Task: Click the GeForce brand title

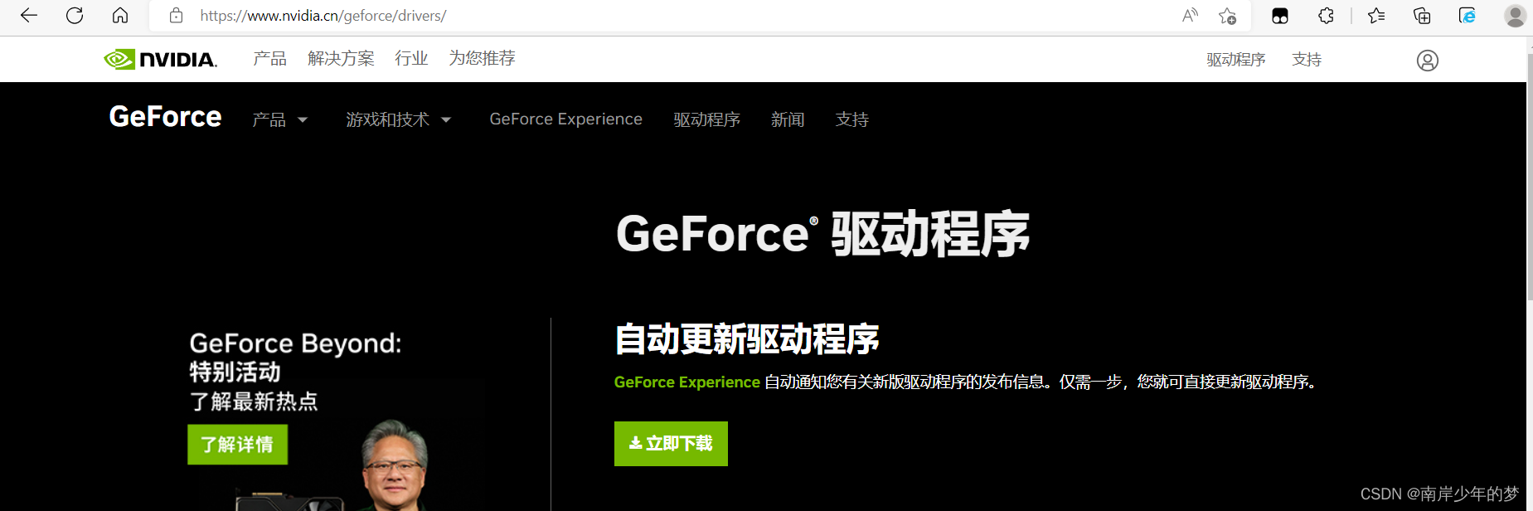Action: (x=165, y=117)
